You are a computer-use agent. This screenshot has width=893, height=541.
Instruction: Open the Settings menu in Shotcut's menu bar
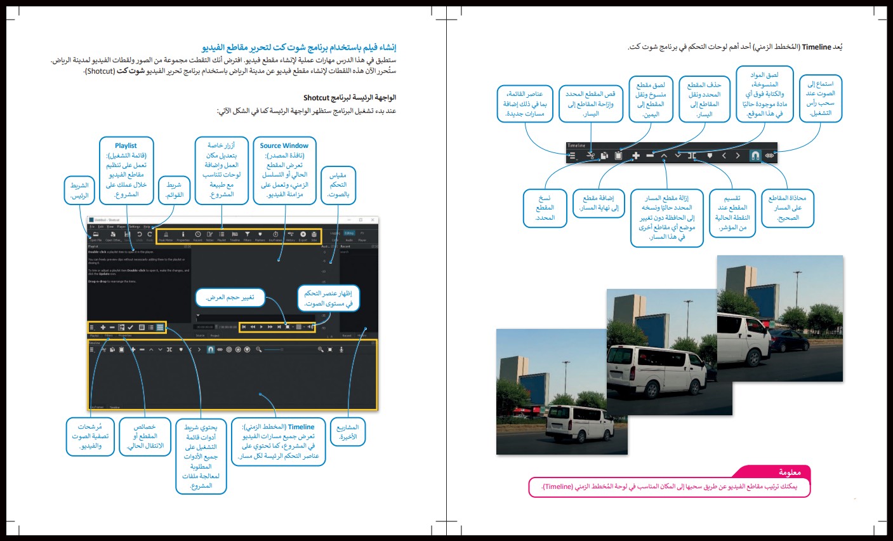coord(135,227)
